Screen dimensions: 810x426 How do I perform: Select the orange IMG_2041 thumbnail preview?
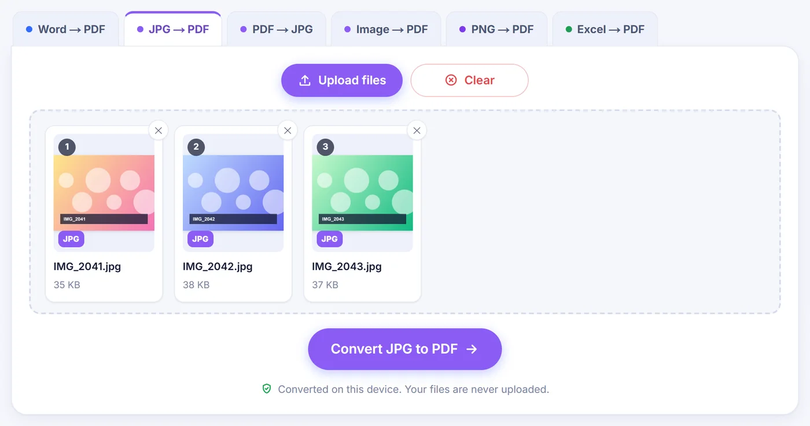[x=104, y=193]
